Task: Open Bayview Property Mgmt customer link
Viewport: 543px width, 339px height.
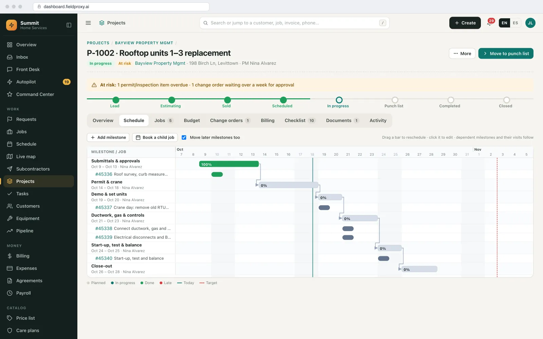Action: pos(160,63)
